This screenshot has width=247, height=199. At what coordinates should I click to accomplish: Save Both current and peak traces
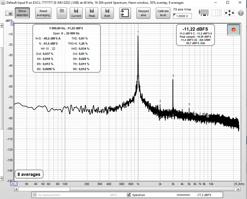point(107,13)
